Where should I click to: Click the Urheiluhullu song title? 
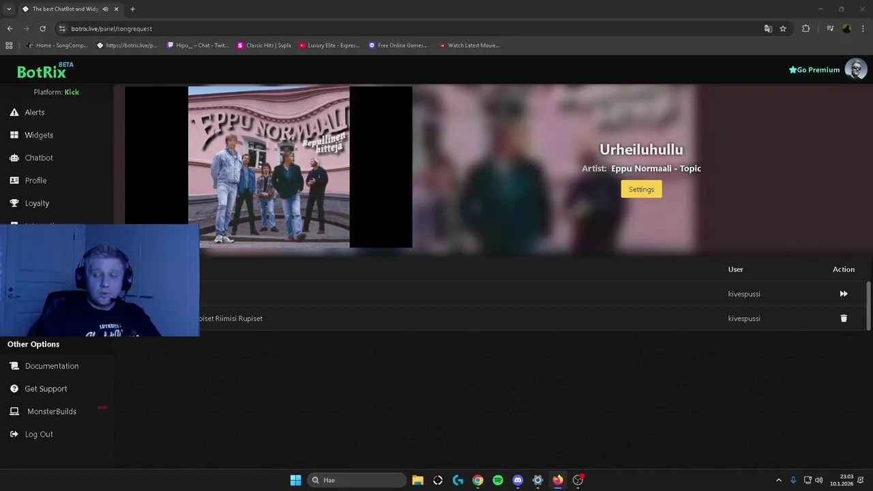click(x=641, y=149)
